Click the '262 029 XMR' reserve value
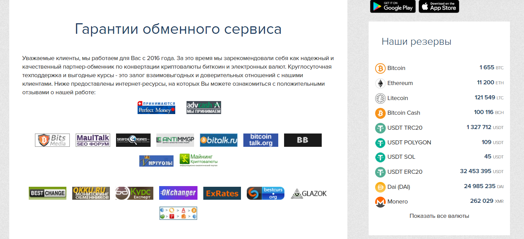The width and height of the screenshot is (524, 239). point(487,201)
